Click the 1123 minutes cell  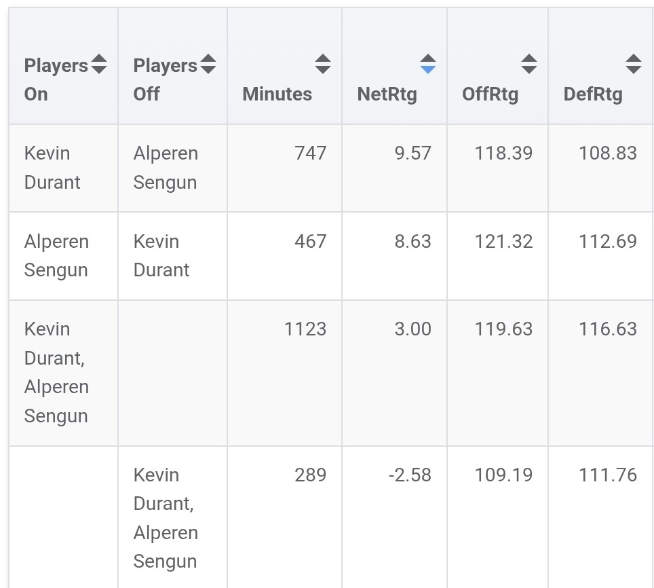(305, 329)
